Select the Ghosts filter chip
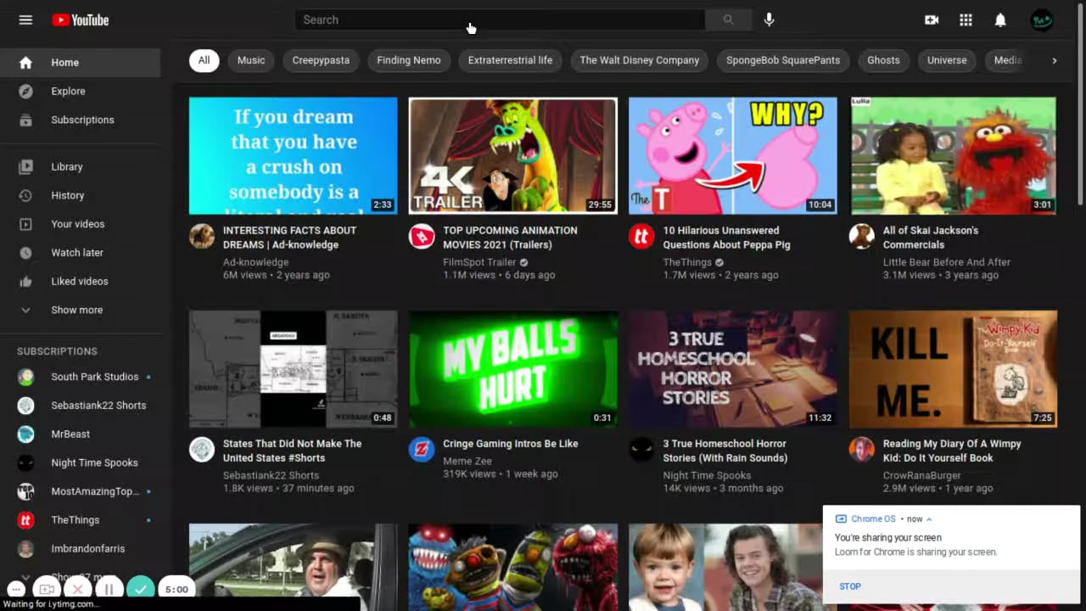Image resolution: width=1086 pixels, height=611 pixels. pyautogui.click(x=883, y=60)
